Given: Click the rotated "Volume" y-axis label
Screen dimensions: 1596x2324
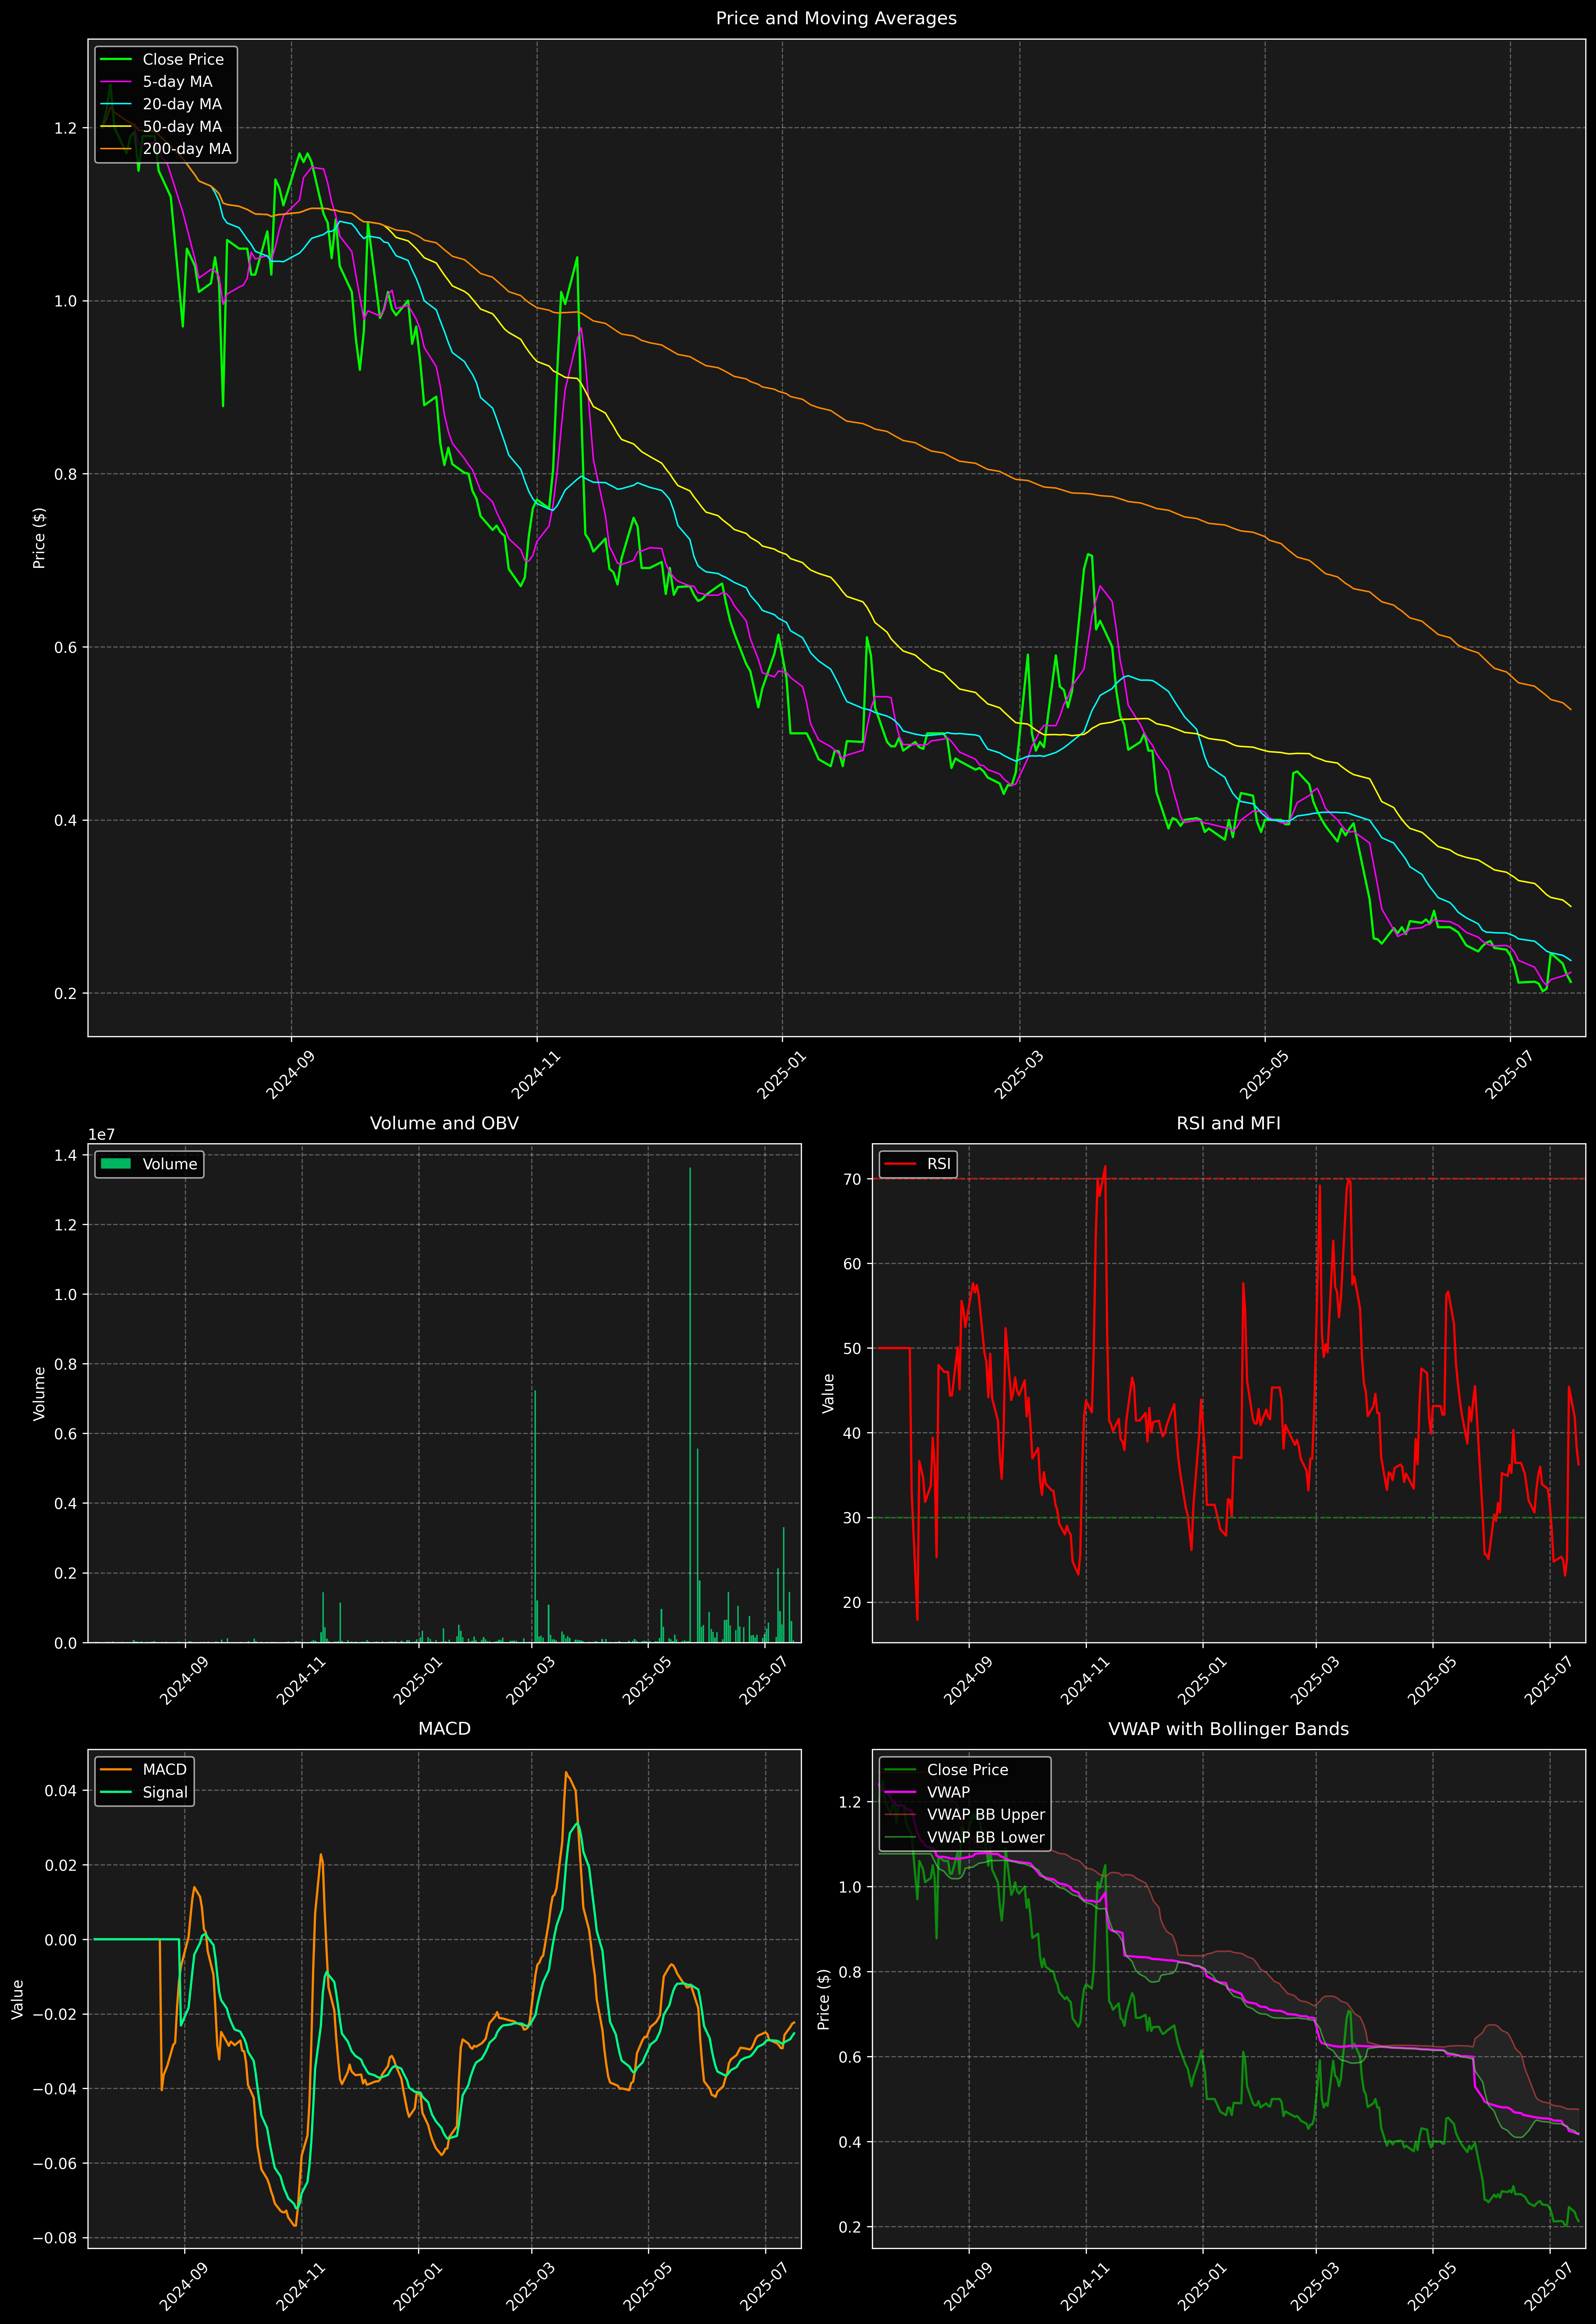Looking at the screenshot, I should point(39,1393).
